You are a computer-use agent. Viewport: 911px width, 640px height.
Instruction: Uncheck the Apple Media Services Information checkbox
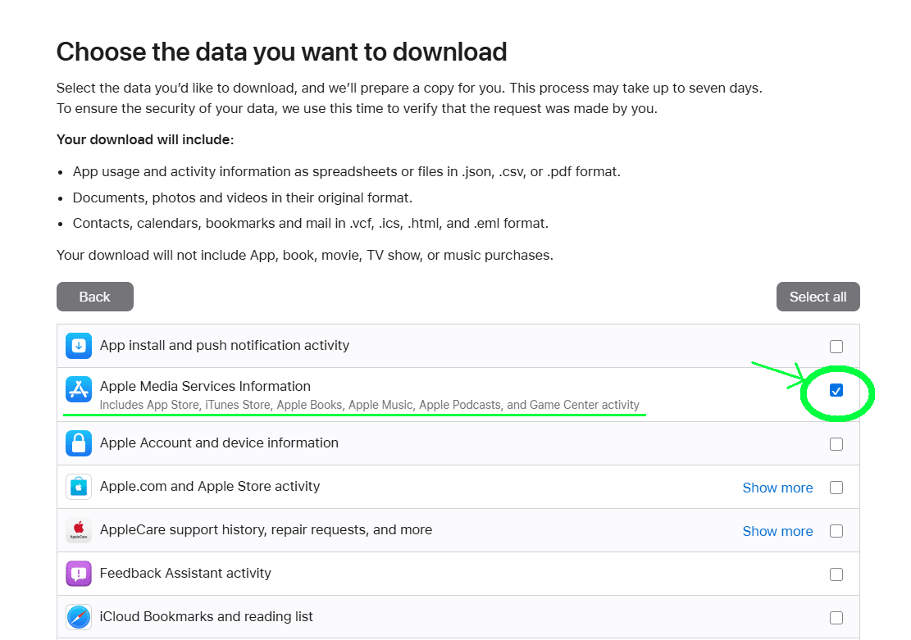[836, 391]
